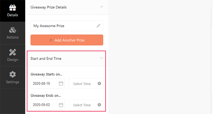Open end date calendar icon
Screen dimensions: 213x114
pyautogui.click(x=61, y=105)
